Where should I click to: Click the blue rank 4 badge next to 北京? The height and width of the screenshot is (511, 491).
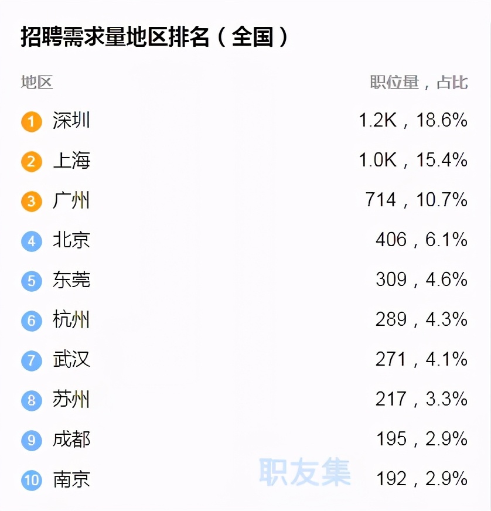click(31, 241)
